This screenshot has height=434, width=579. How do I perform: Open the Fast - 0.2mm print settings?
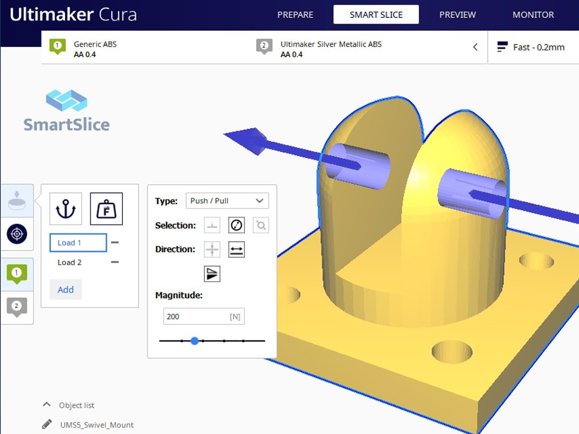point(533,47)
